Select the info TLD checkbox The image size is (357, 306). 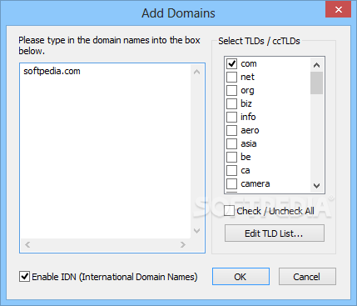point(231,117)
